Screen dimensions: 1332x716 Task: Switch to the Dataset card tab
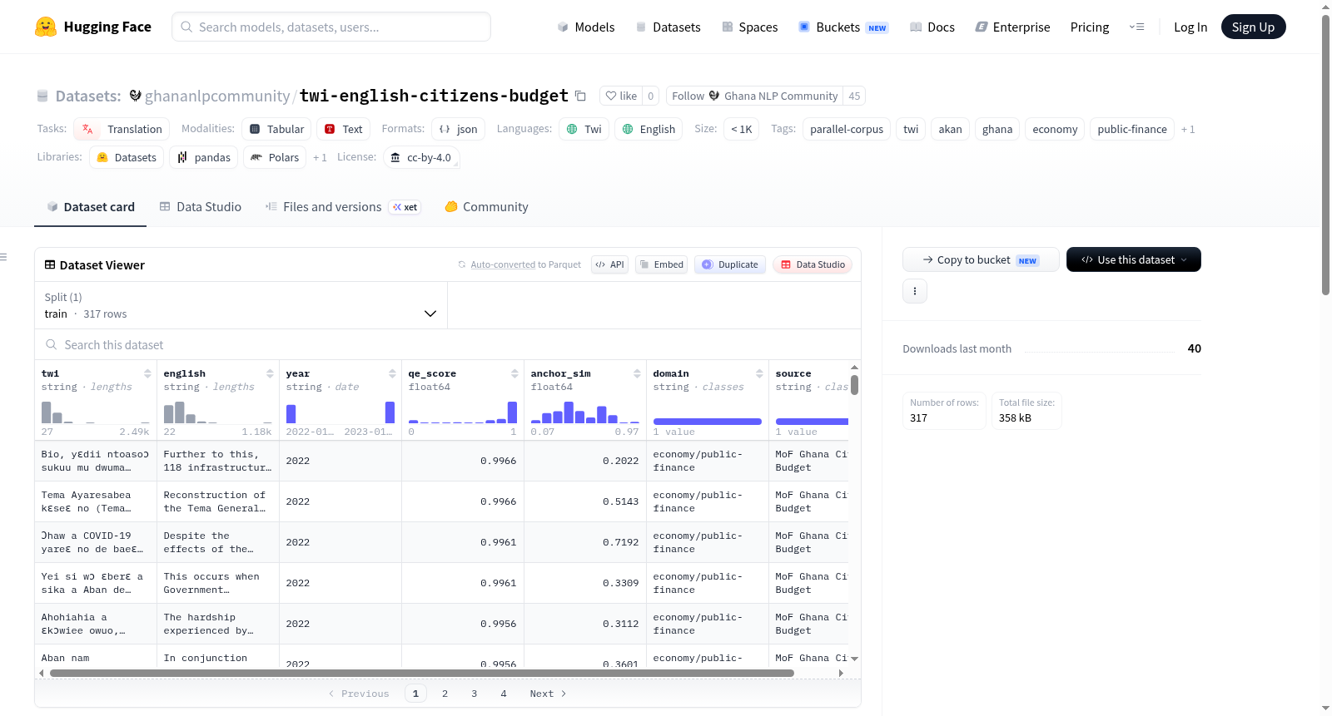pyautogui.click(x=90, y=207)
